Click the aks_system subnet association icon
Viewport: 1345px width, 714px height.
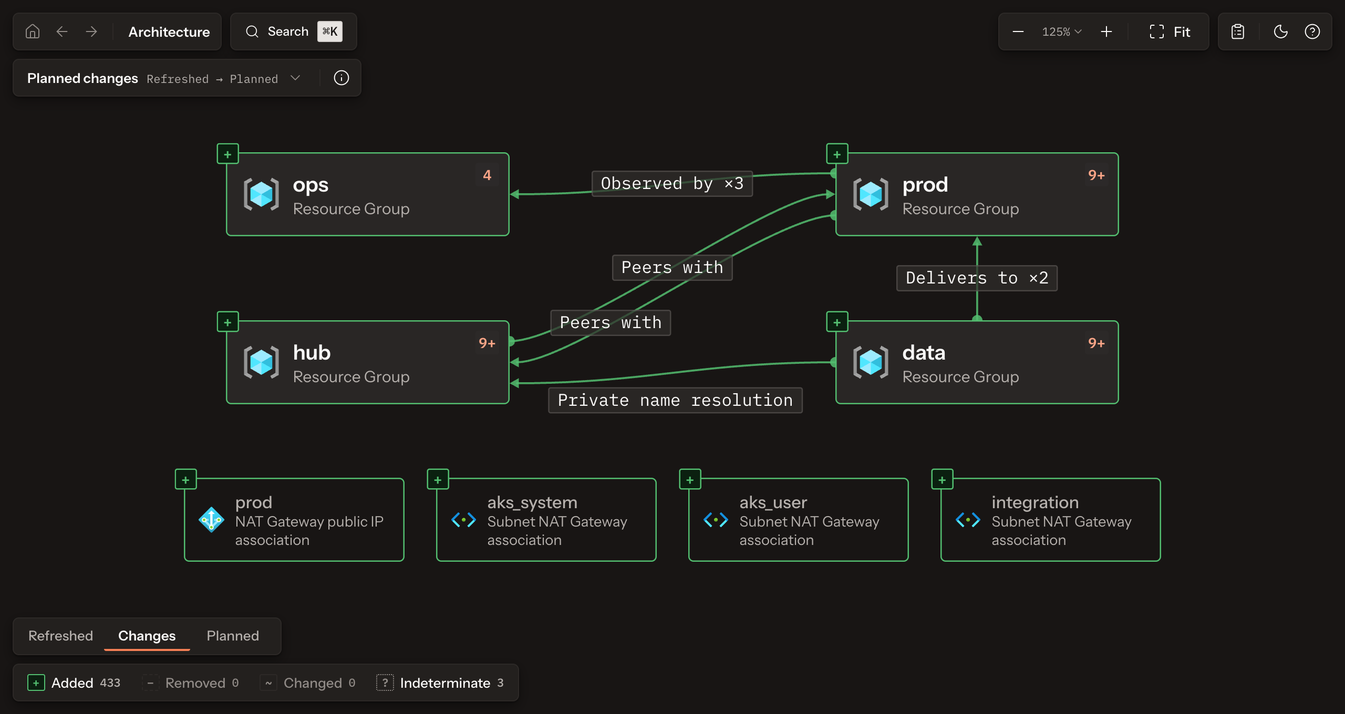point(464,520)
